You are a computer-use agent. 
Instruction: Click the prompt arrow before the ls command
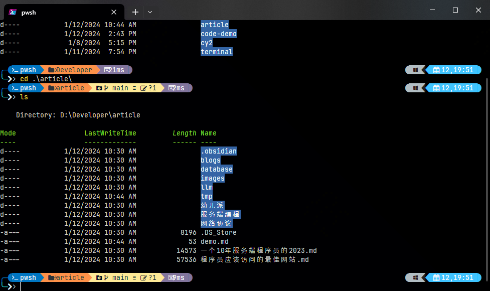click(12, 96)
